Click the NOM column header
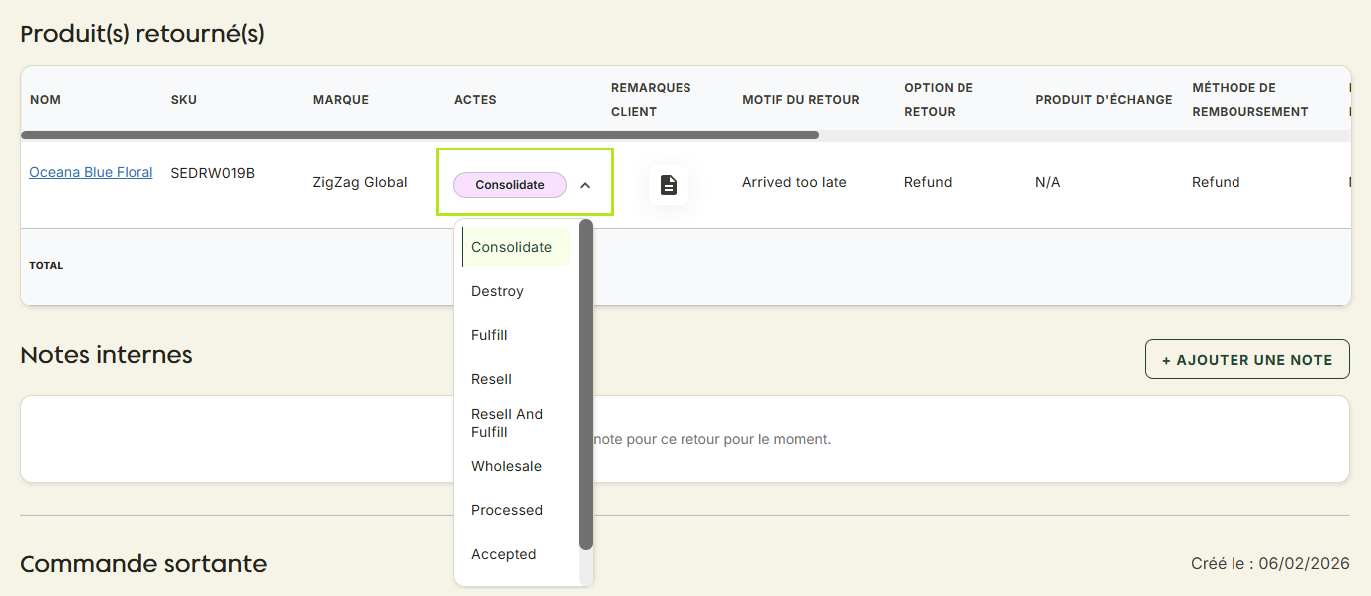The height and width of the screenshot is (596, 1371). pyautogui.click(x=45, y=100)
